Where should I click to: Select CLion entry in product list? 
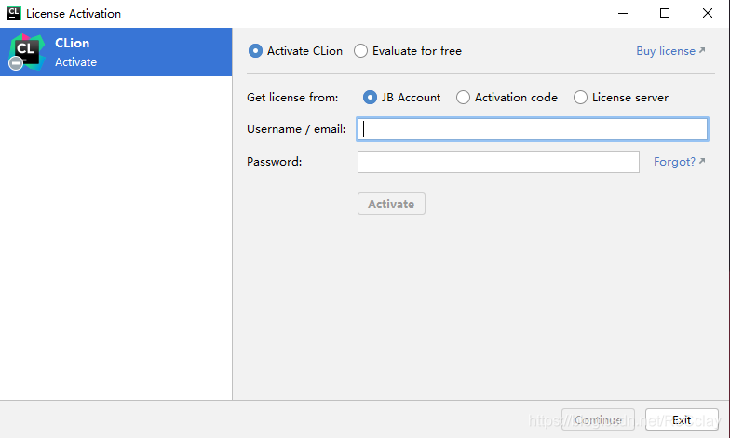tap(115, 52)
